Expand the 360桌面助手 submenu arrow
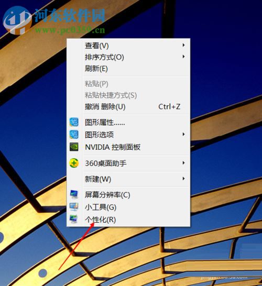The width and height of the screenshot is (262, 286). [183, 163]
